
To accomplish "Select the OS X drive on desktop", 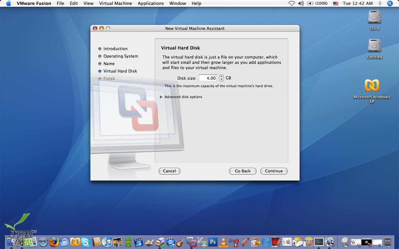I will click(x=375, y=20).
